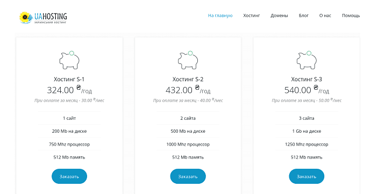Image resolution: width=371 pixels, height=194 pixels.
Task: Click '512 Mb память' in the S-2 card
Action: (x=188, y=157)
